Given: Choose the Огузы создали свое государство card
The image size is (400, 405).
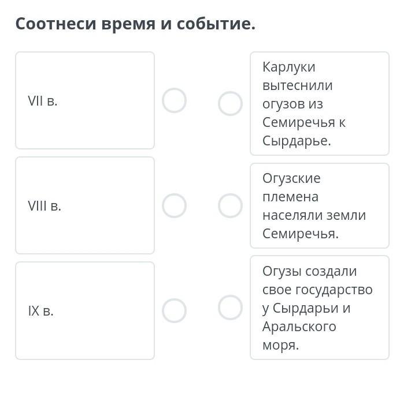Looking at the screenshot, I should click(319, 307).
